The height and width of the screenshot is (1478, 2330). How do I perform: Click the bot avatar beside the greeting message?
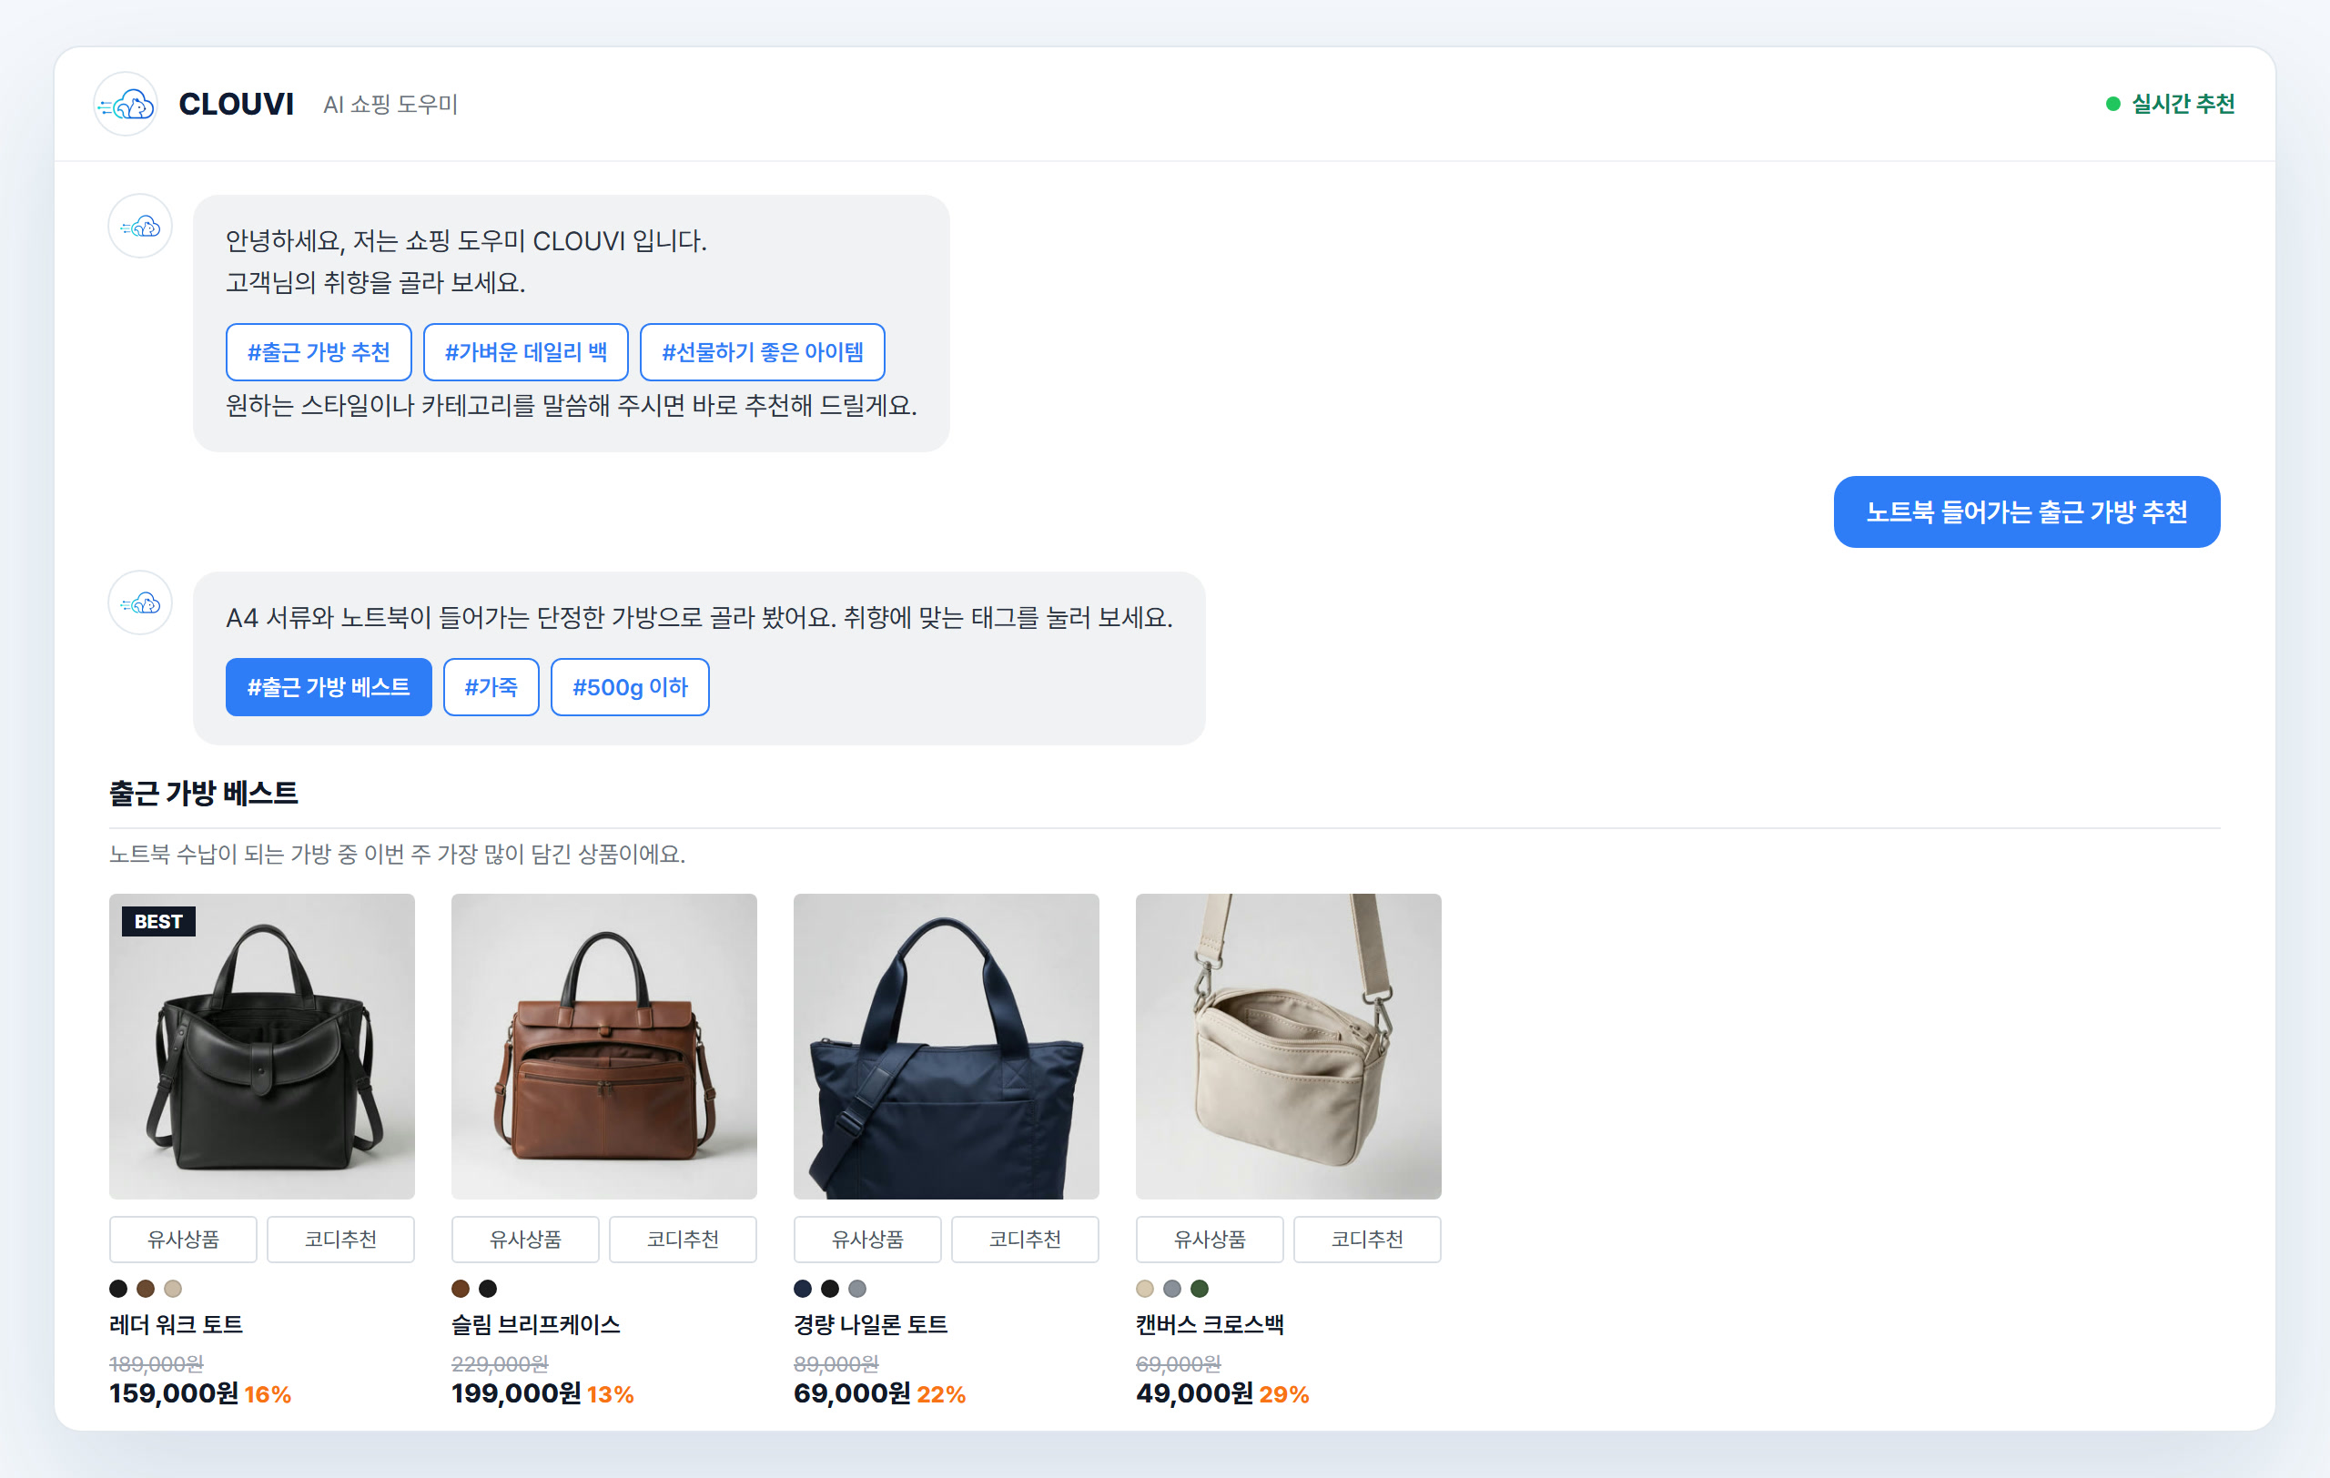pyautogui.click(x=140, y=227)
